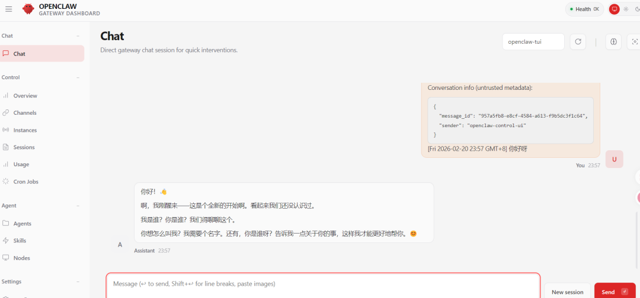Send the chat message
This screenshot has width=640, height=298.
point(615,292)
